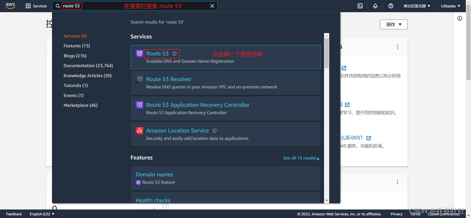Open the Services grid menu
471x218 pixels.
(36, 6)
